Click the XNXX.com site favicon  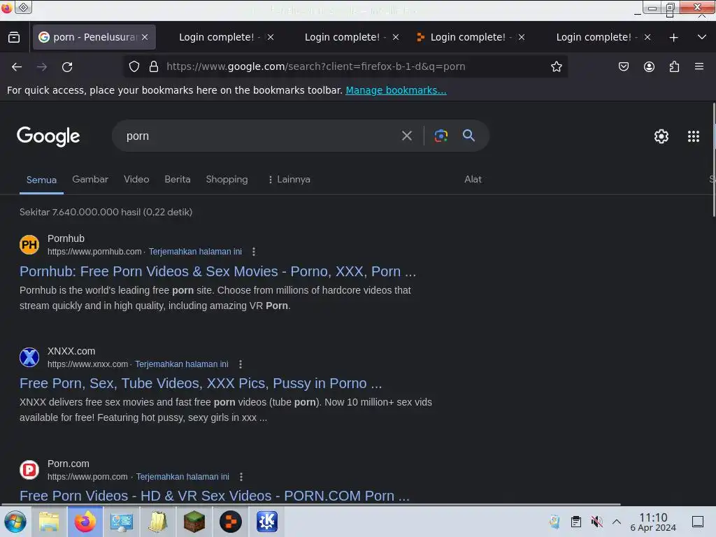pos(29,357)
